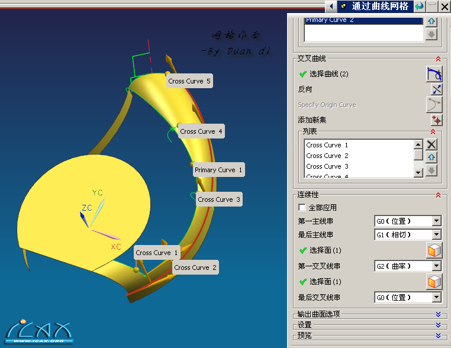Click the Specify Origin Curve icon
This screenshot has height=348, width=451.
point(434,105)
